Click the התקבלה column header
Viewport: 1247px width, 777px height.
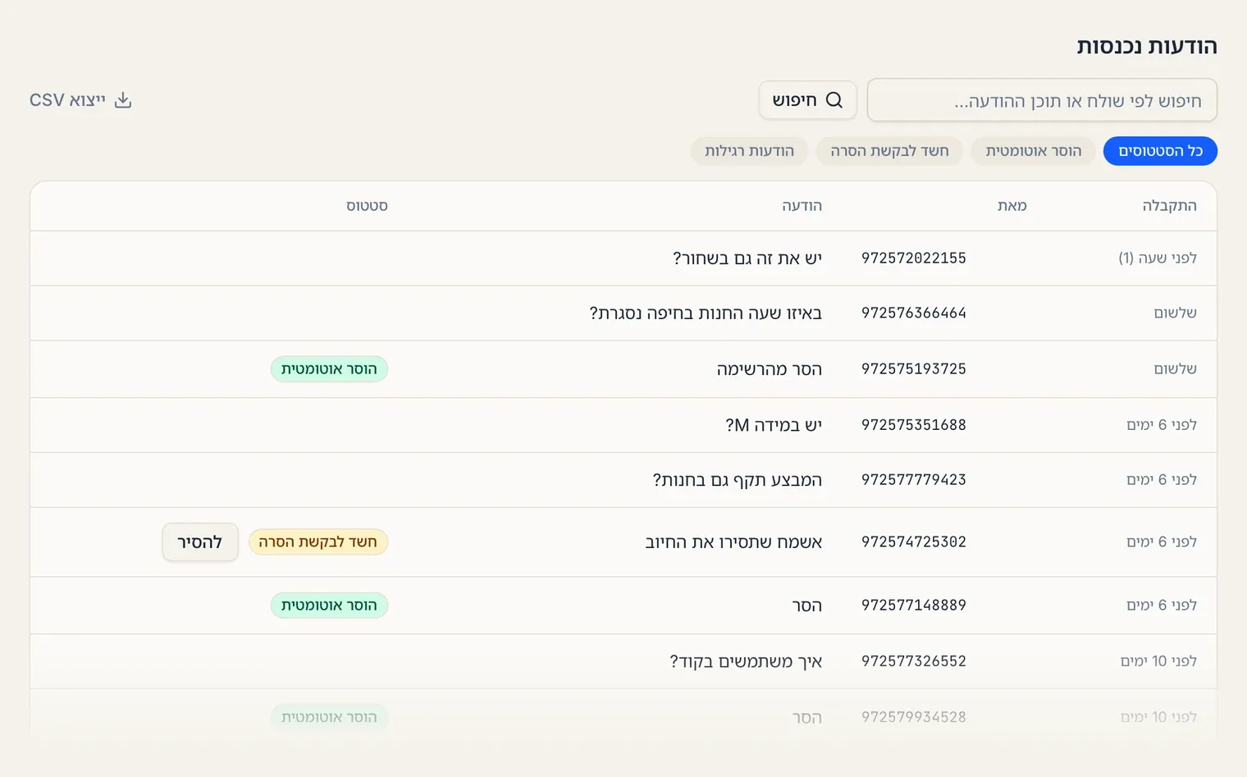1169,206
